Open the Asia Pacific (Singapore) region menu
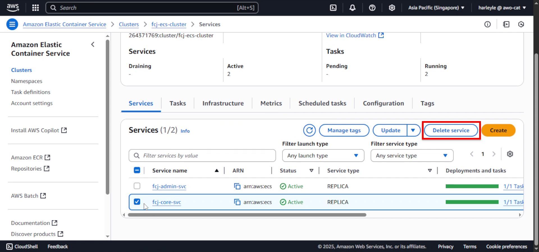The width and height of the screenshot is (539, 252). pyautogui.click(x=436, y=8)
